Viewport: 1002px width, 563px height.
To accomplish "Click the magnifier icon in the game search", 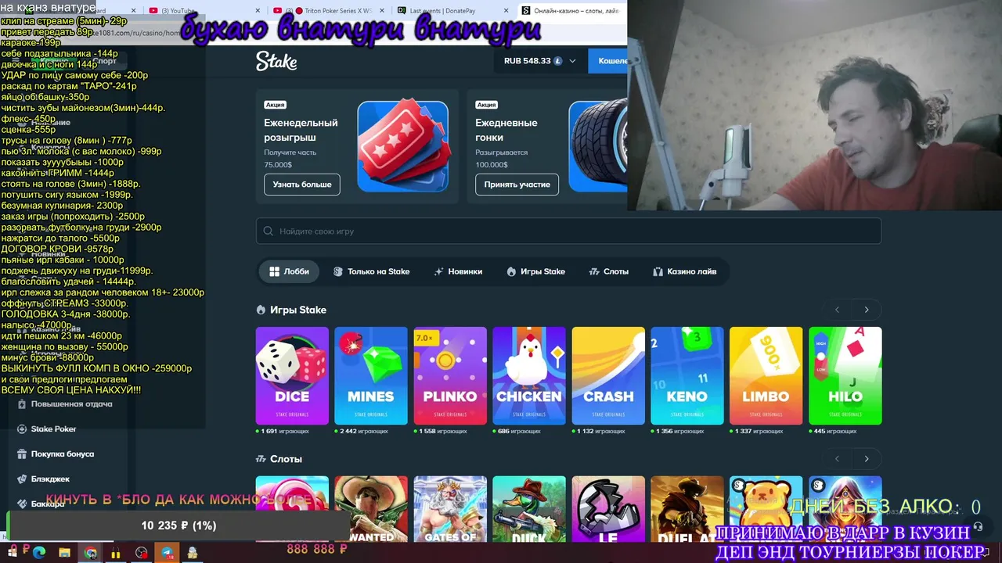I will point(269,231).
